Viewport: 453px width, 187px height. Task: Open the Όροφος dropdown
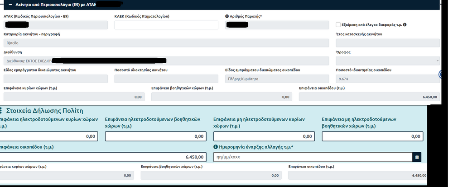tap(387, 61)
